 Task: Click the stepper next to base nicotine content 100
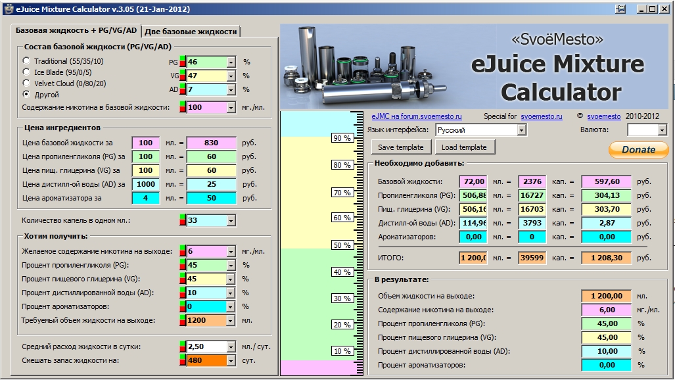tap(183, 107)
